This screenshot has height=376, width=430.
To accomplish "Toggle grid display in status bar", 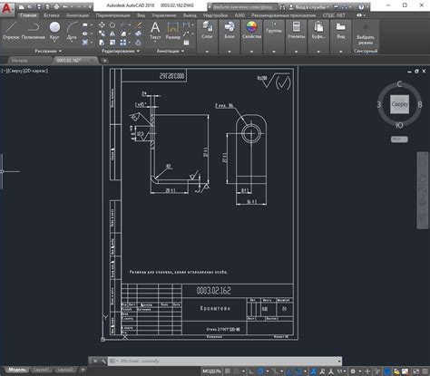I will (x=228, y=371).
